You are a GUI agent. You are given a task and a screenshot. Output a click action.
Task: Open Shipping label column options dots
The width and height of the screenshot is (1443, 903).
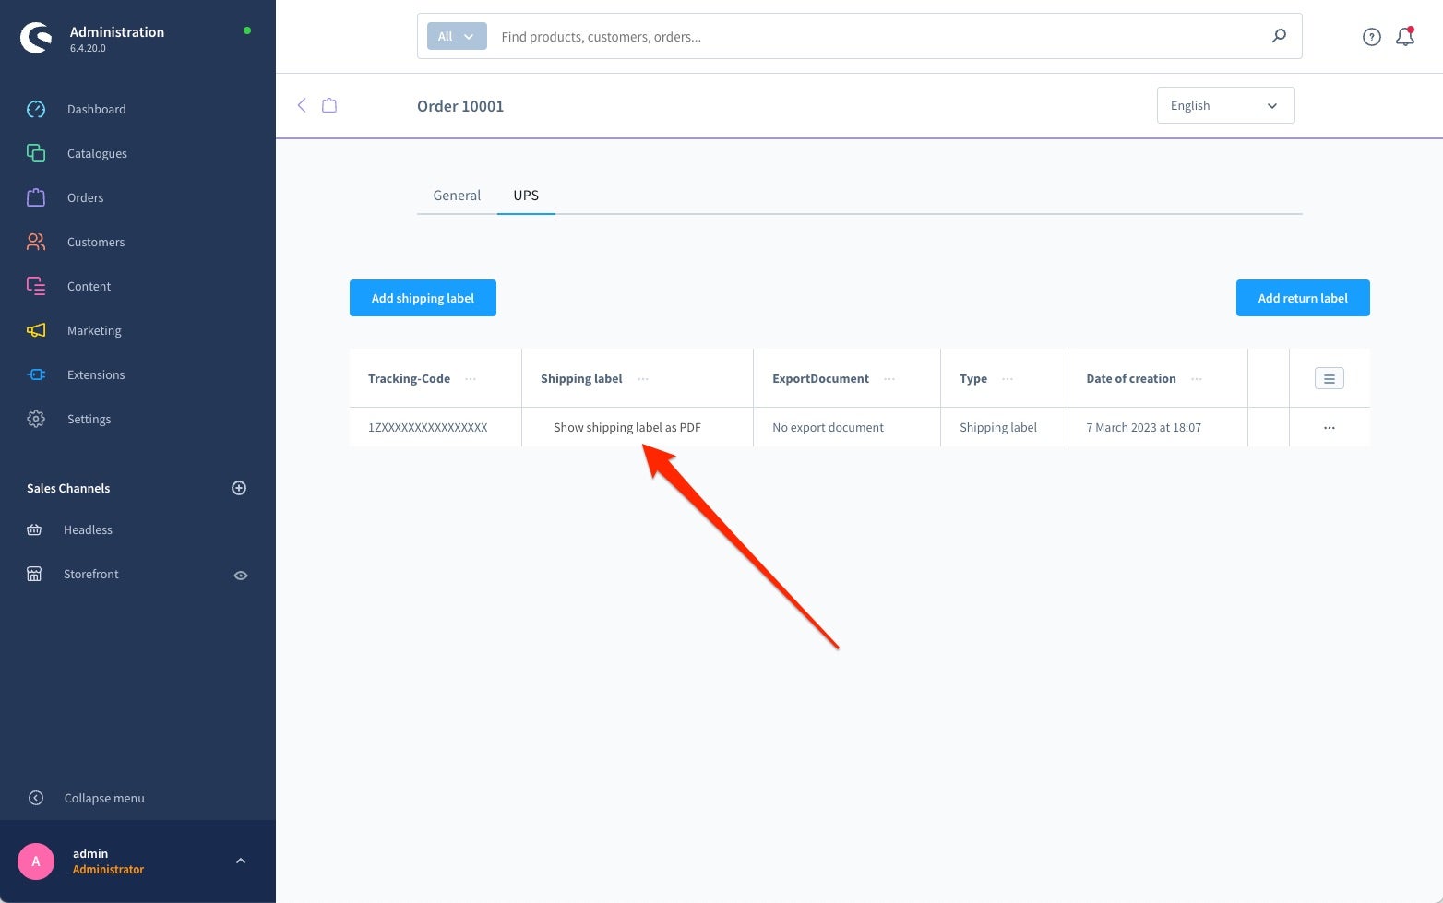point(643,379)
